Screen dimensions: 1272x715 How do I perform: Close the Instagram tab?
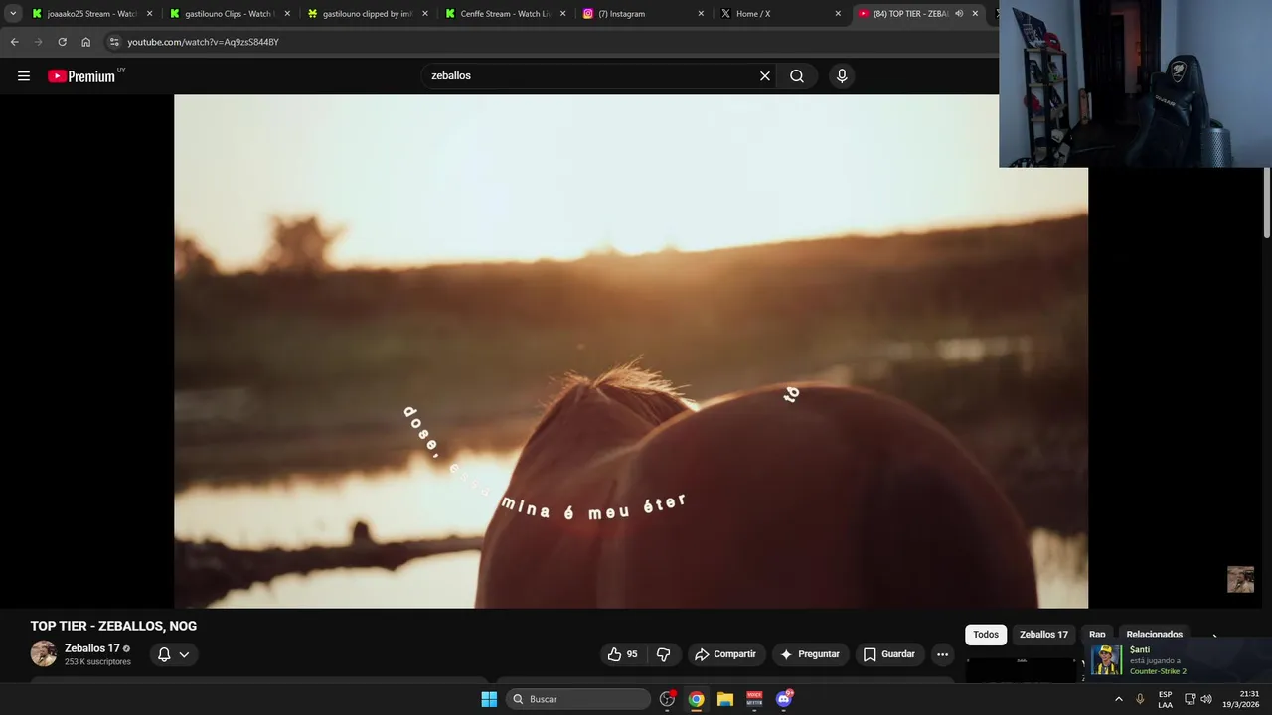click(x=701, y=14)
